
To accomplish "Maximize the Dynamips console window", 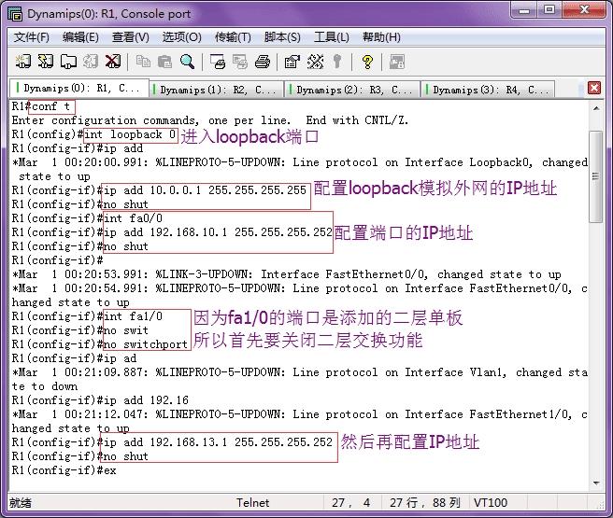I will 549,9.
